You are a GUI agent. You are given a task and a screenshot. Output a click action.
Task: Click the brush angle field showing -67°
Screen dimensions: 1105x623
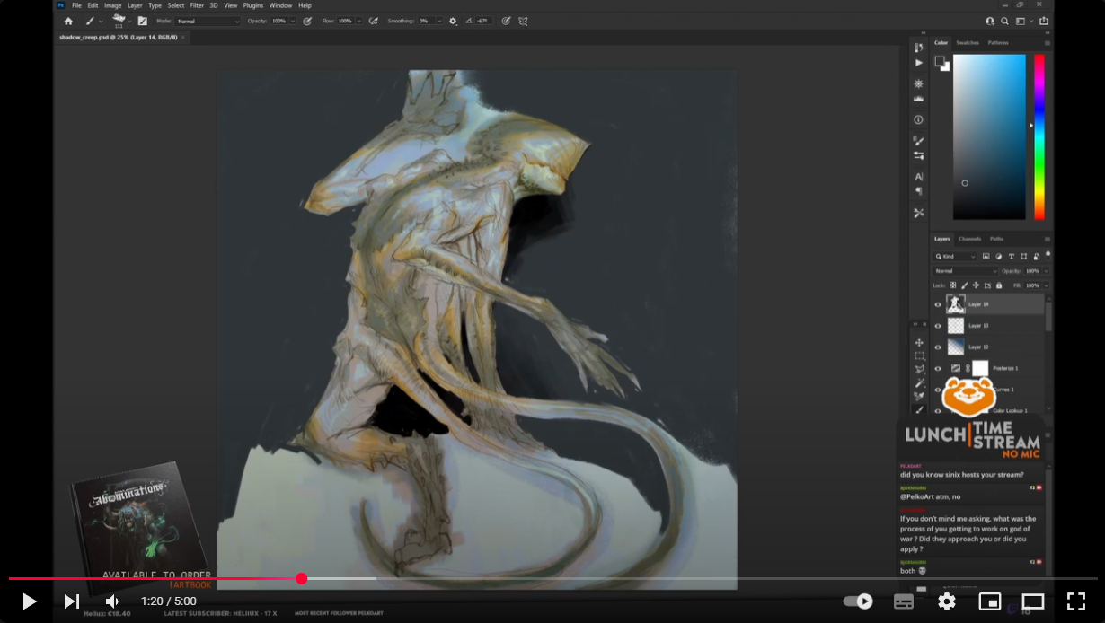coord(483,21)
